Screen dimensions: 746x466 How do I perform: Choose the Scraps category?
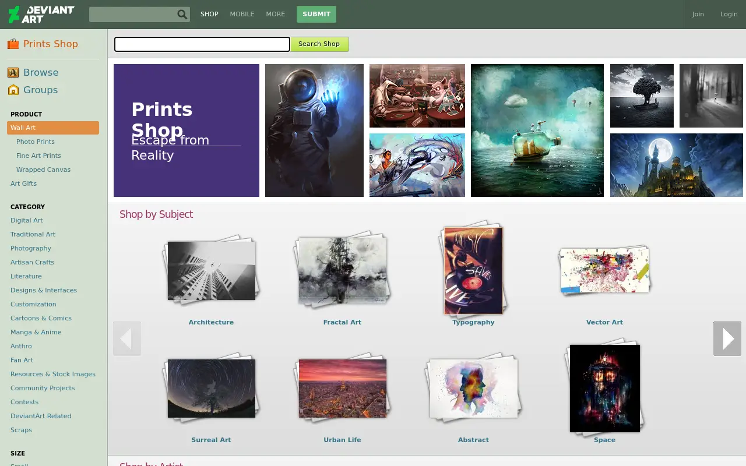click(x=21, y=430)
